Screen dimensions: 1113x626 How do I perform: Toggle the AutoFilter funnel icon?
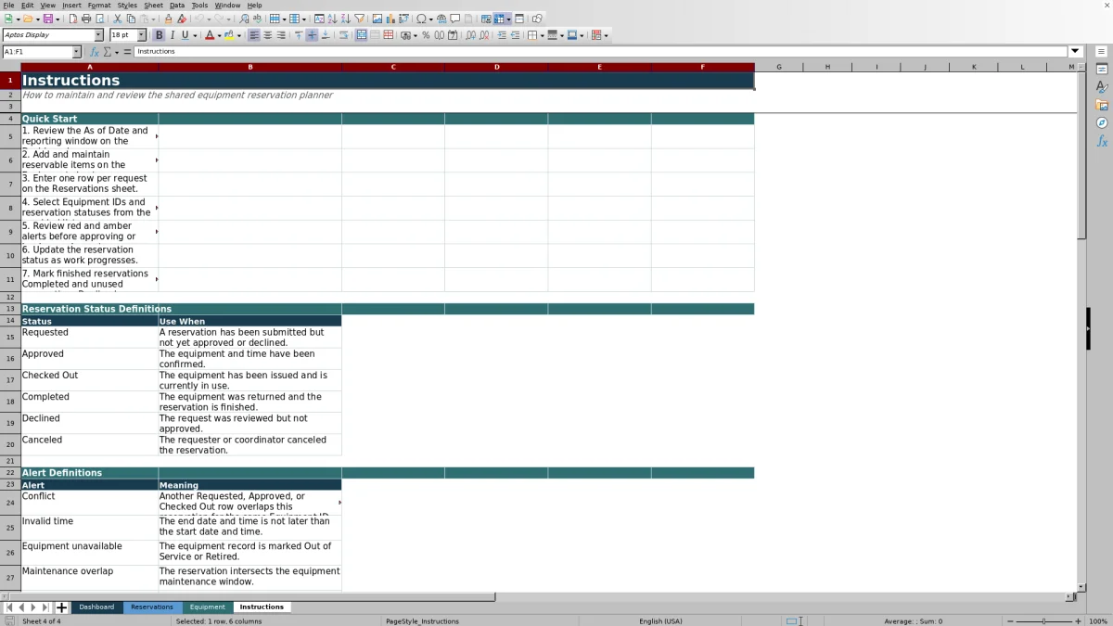[x=359, y=19]
